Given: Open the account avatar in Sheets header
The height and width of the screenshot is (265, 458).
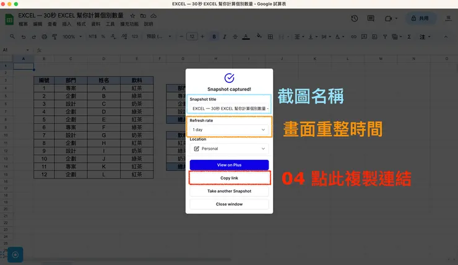Looking at the screenshot, I should [448, 19].
